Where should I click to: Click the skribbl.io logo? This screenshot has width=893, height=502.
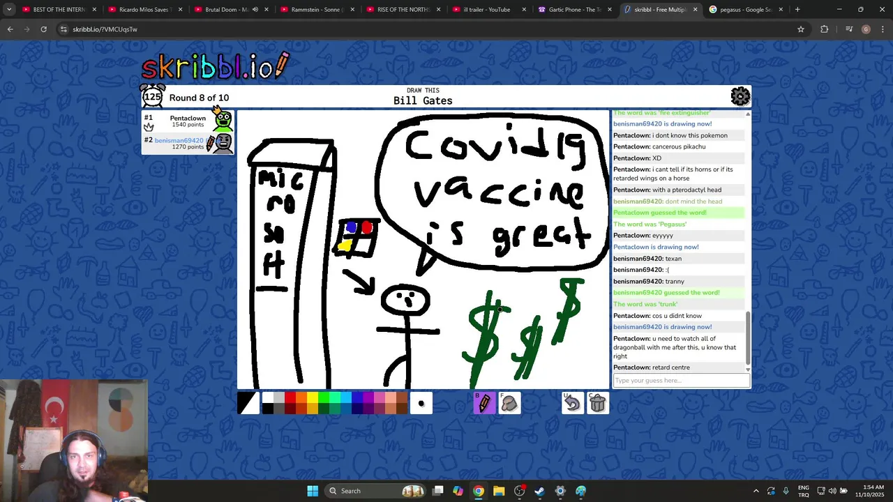tap(215, 66)
